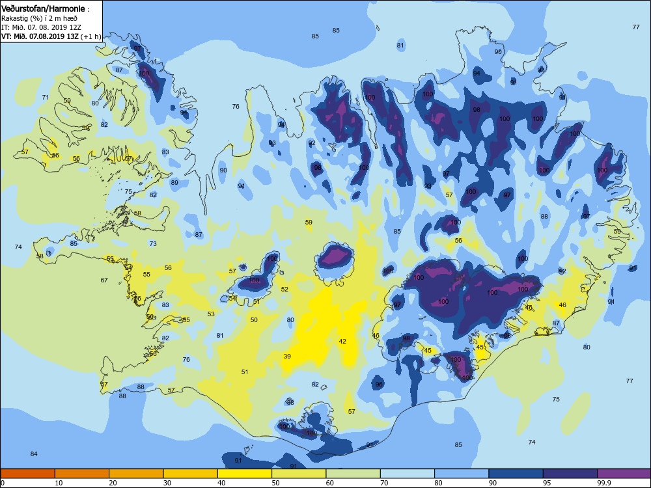Click the humidity value 67 off west coast
Image resolution: width=651 pixels, height=488 pixels.
click(104, 280)
